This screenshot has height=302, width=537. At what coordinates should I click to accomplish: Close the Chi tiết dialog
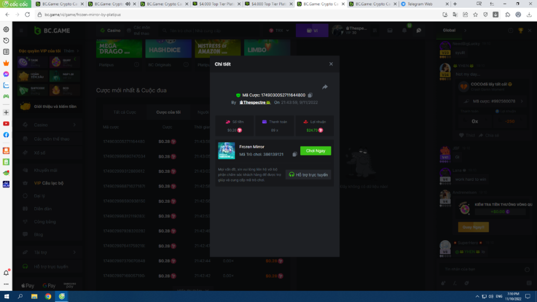point(331,64)
